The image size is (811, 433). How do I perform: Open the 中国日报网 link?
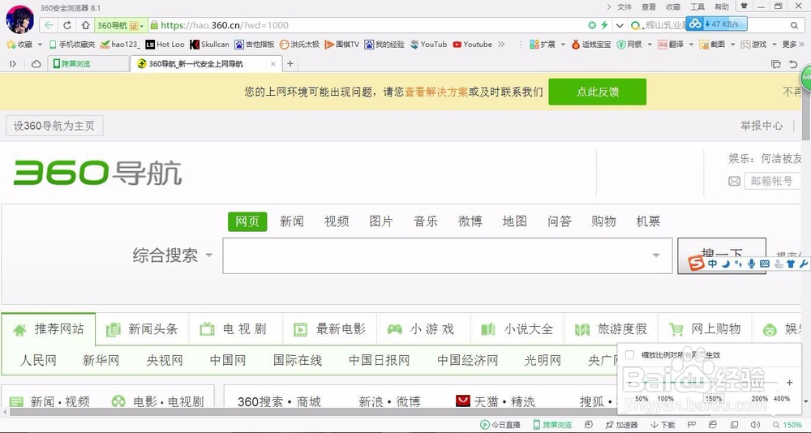coord(379,360)
